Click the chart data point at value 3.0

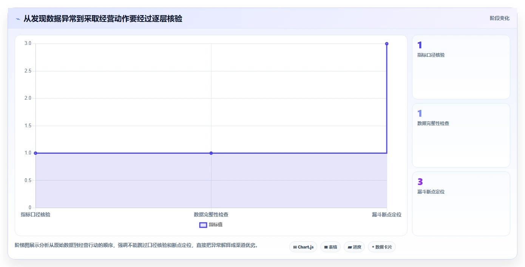pyautogui.click(x=387, y=44)
